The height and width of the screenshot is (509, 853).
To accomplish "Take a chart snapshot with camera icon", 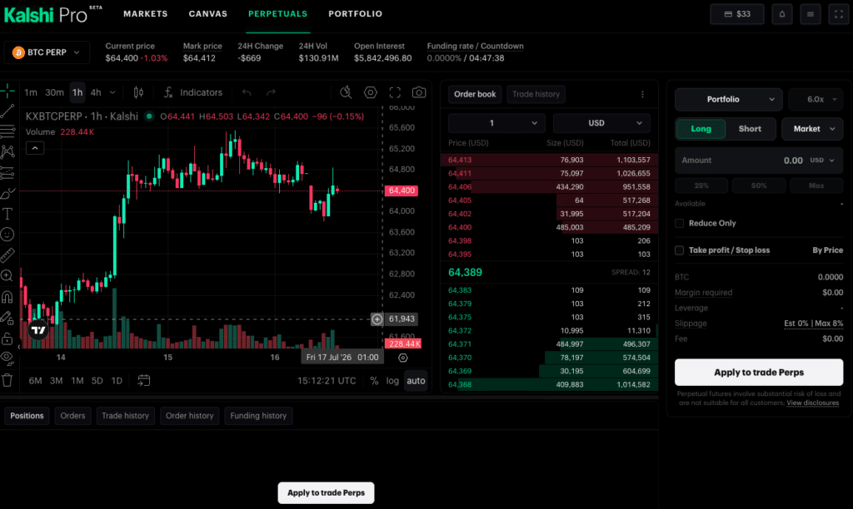I will tap(419, 92).
